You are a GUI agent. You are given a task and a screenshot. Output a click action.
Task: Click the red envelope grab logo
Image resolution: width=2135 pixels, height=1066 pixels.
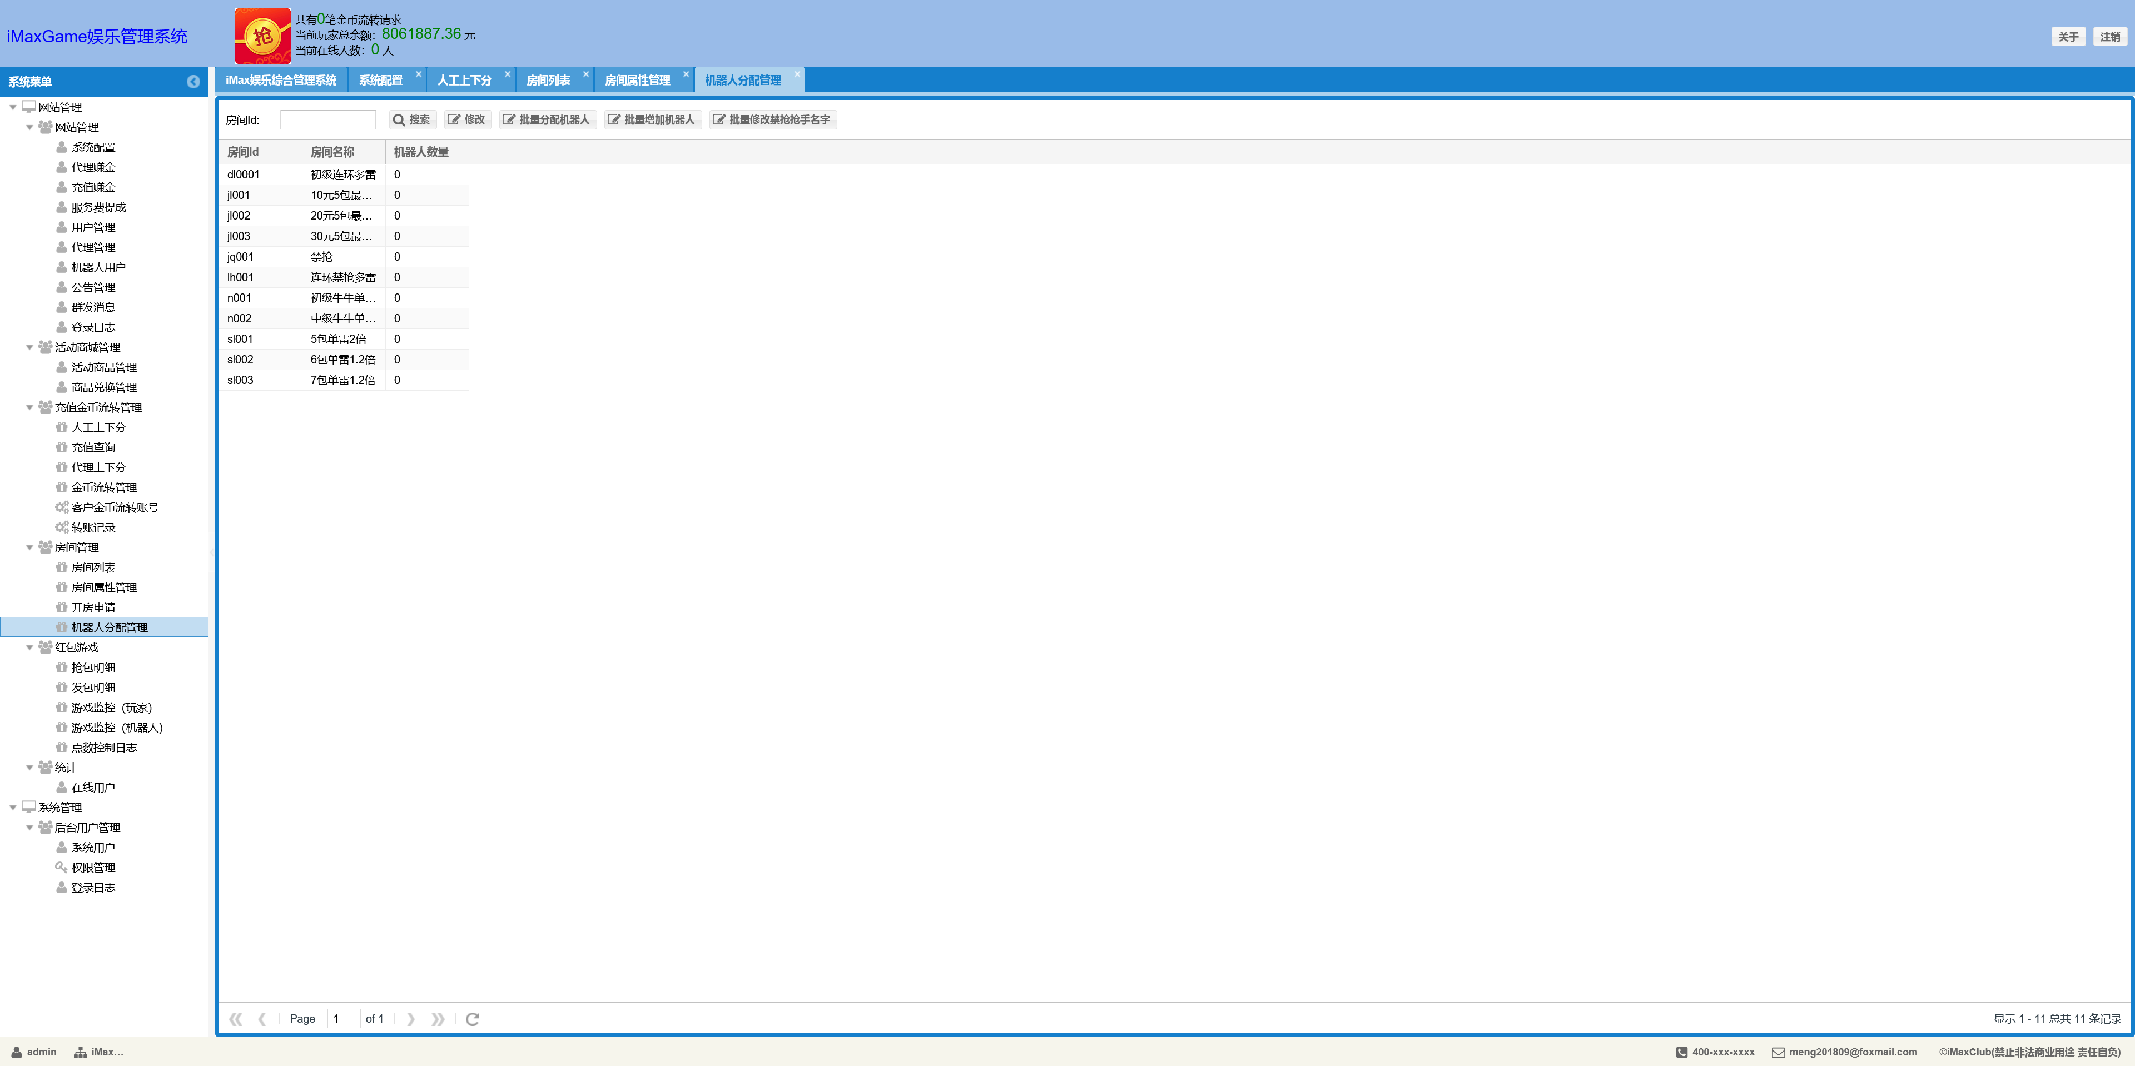point(262,36)
